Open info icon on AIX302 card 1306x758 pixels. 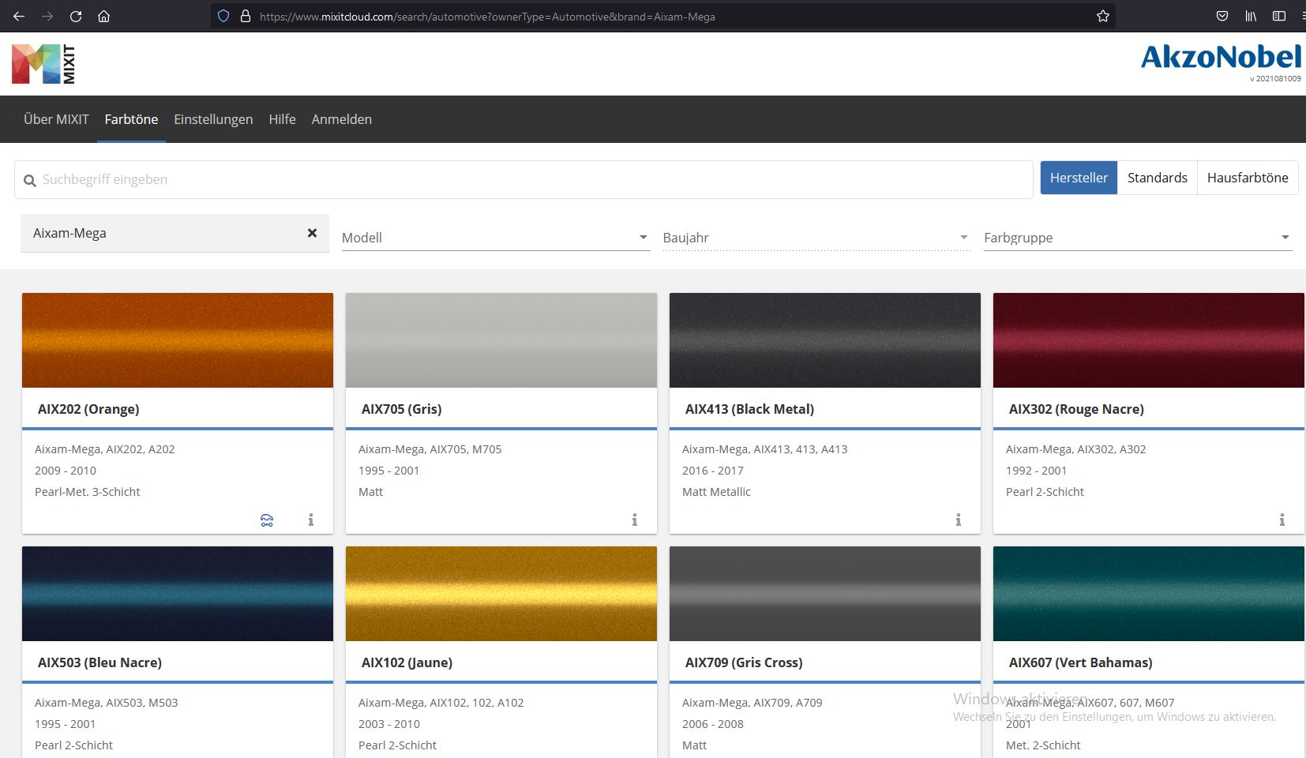(1282, 520)
